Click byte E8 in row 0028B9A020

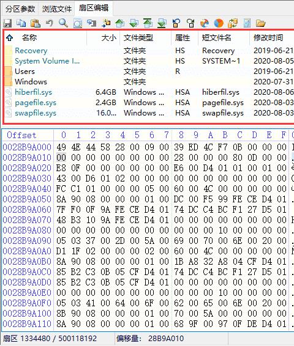coord(61,168)
